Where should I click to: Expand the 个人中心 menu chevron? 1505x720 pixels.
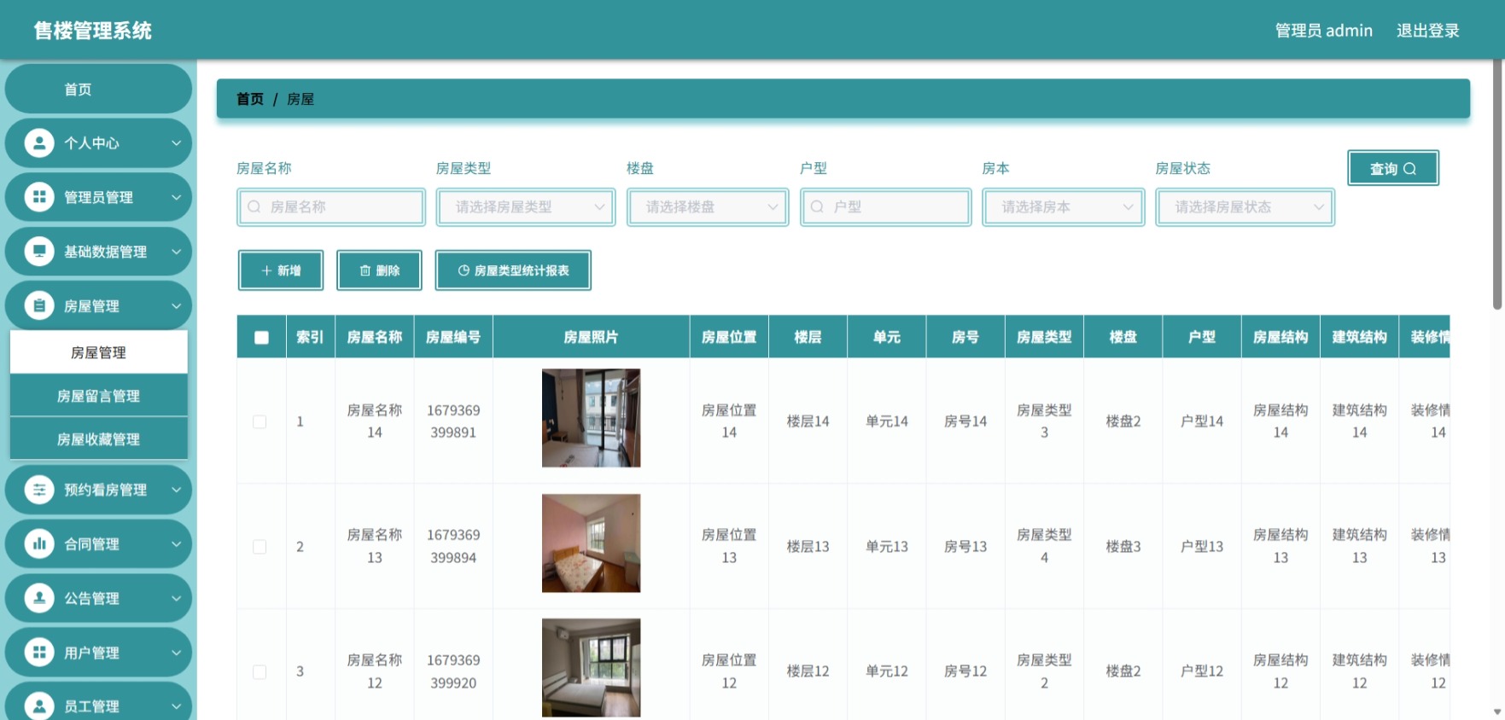point(176,143)
